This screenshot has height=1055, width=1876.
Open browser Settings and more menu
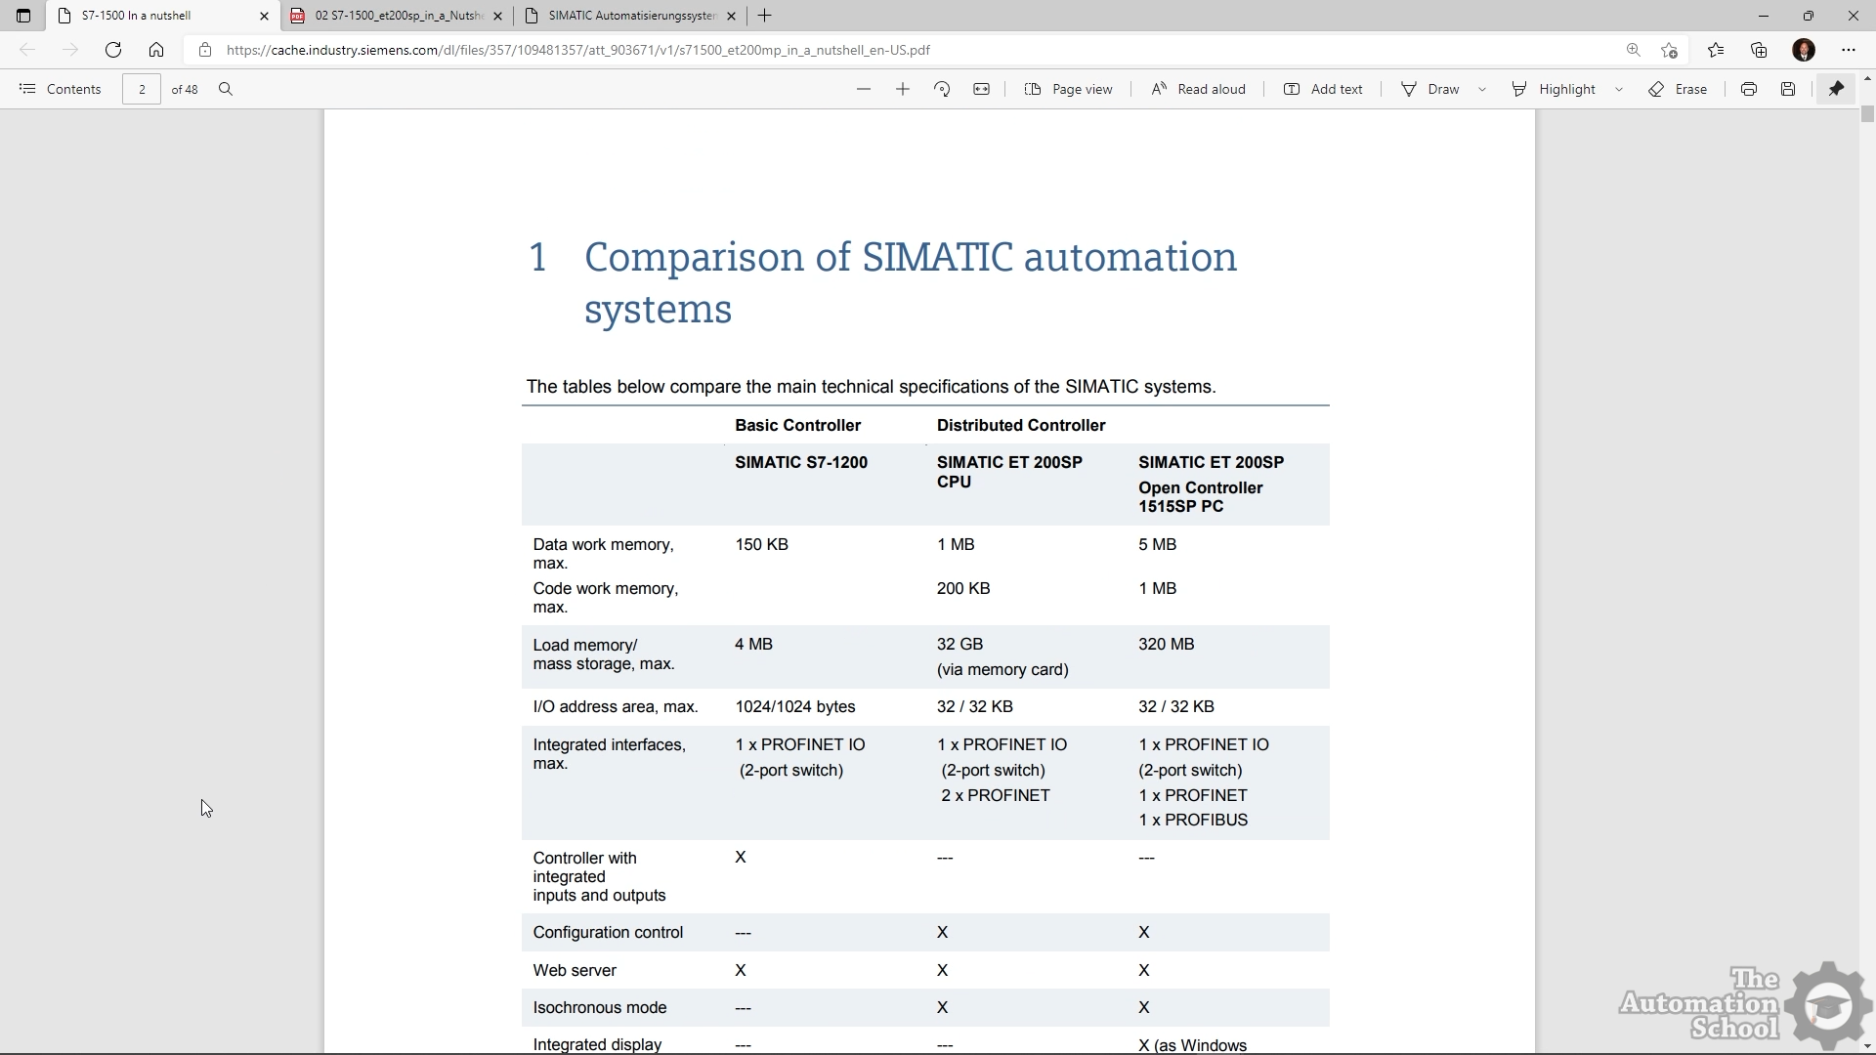pos(1848,50)
